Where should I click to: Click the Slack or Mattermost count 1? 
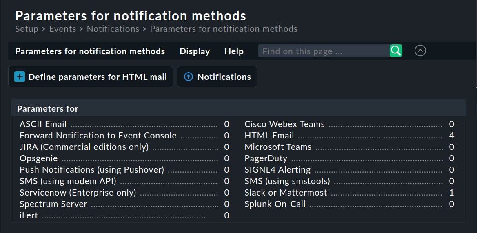click(451, 193)
